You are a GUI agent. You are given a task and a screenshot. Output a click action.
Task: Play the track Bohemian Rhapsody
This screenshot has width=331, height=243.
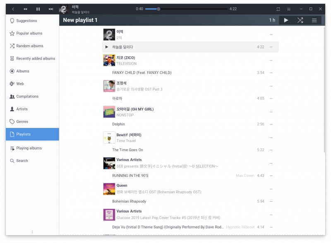[x=129, y=202]
